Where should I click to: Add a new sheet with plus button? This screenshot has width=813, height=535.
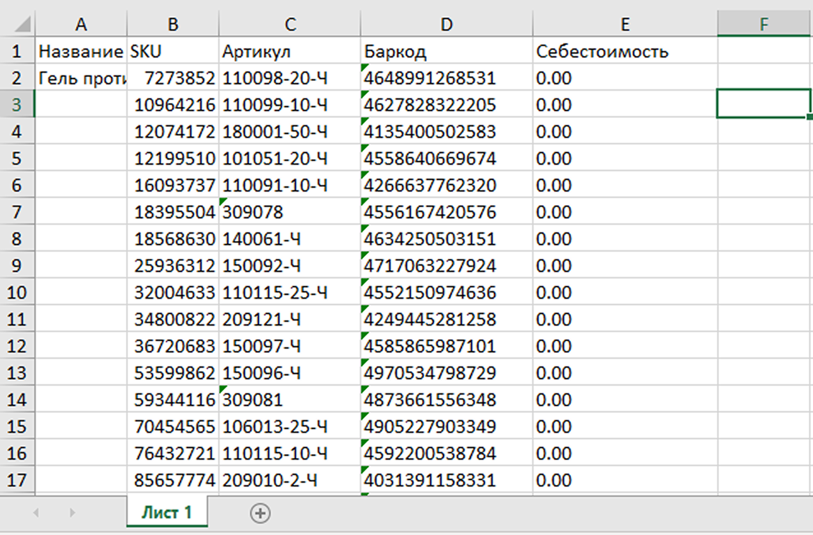click(260, 513)
